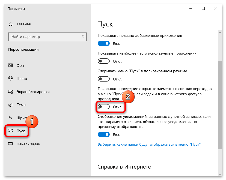Screen dimensions: 226x180
Task: Maximize the Параметры window
Action: (203, 9)
